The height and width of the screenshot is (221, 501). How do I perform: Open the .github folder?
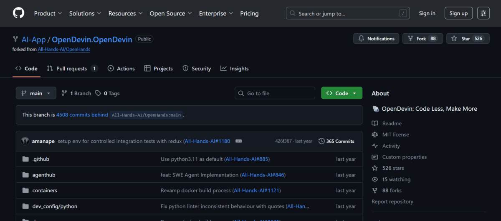click(41, 159)
